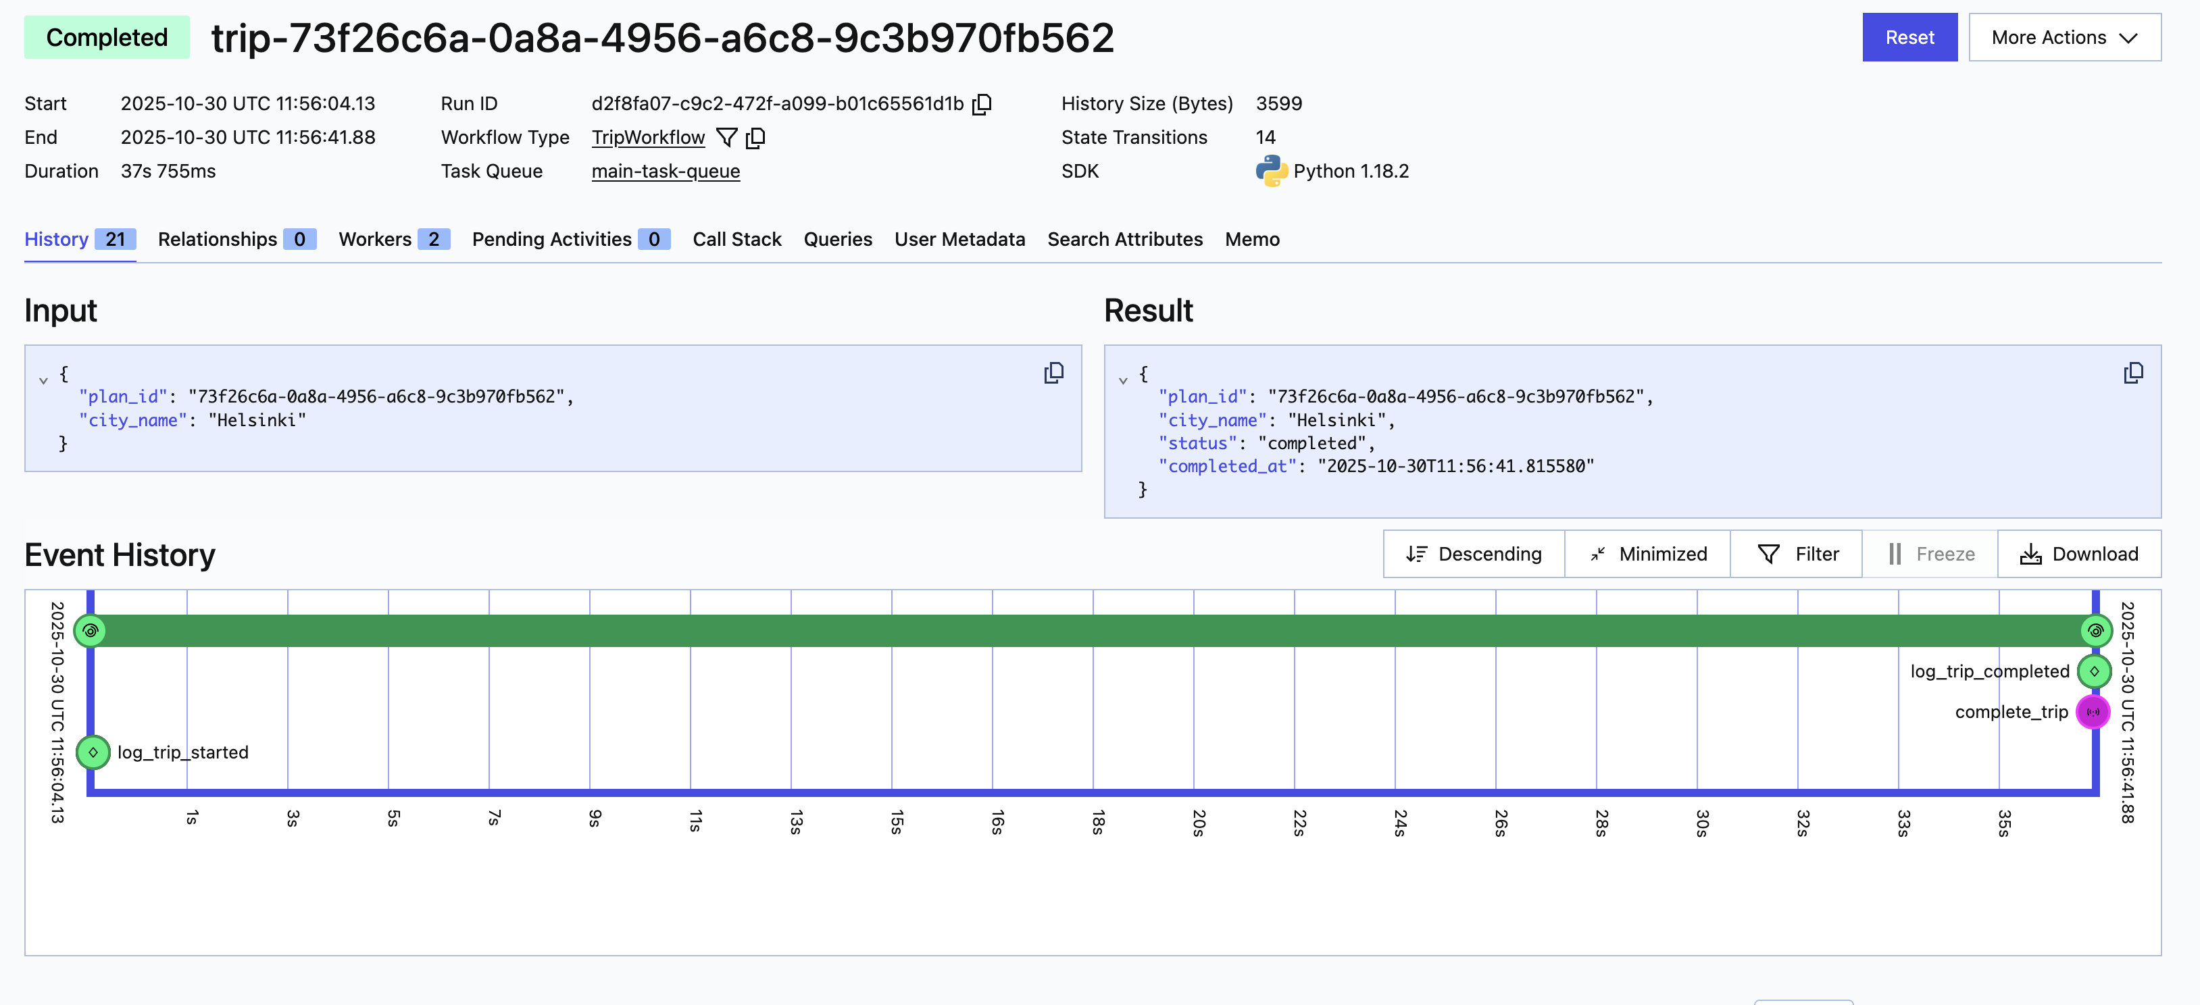
Task: Copy the Run ID to clipboard
Action: click(982, 103)
